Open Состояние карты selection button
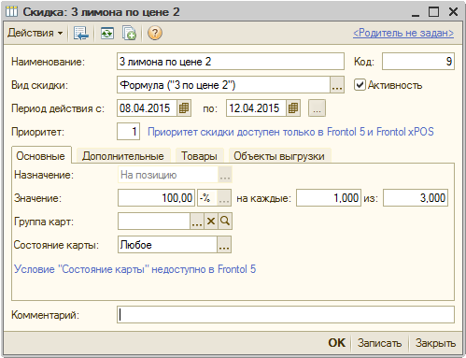The height and width of the screenshot is (358, 466). (x=224, y=245)
